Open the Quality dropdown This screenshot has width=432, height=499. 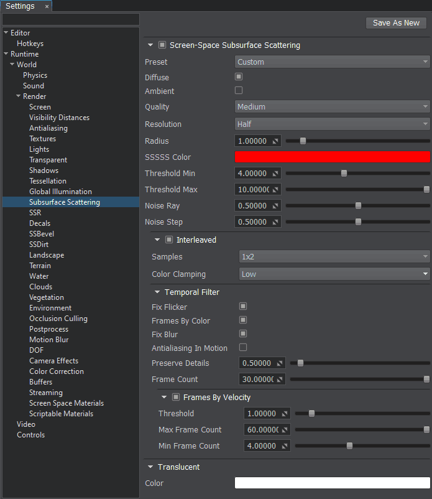332,107
